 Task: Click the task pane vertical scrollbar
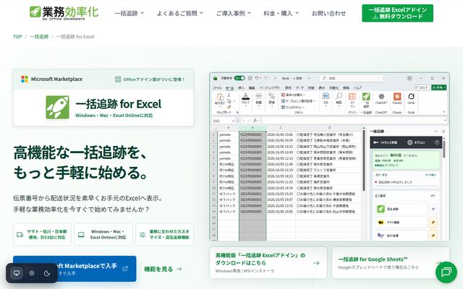click(443, 150)
